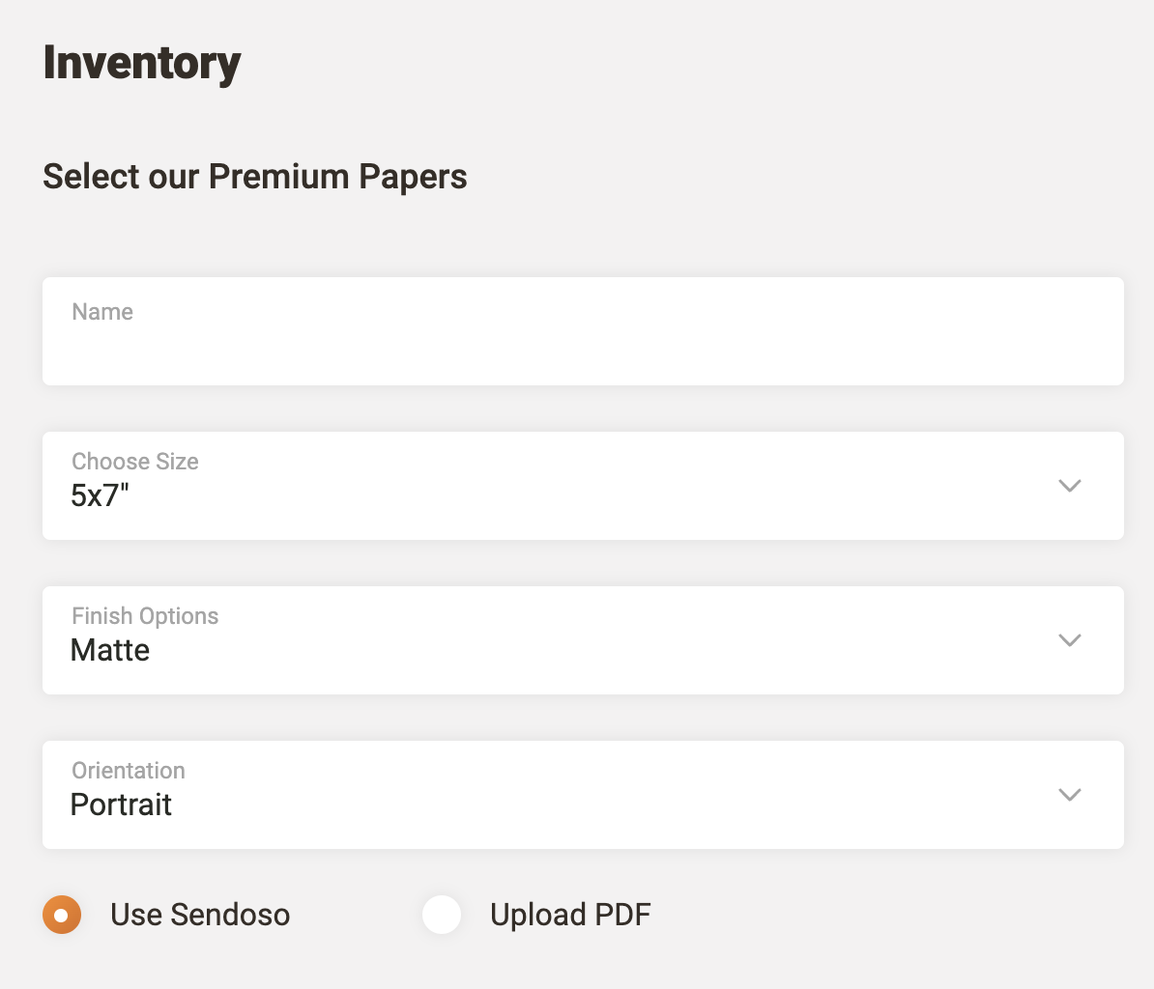This screenshot has width=1154, height=989.
Task: Click the Orientation label text
Action: click(x=129, y=771)
